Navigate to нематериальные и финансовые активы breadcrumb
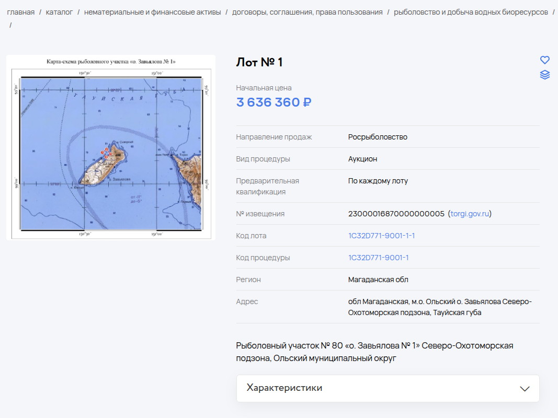The image size is (558, 418). [x=152, y=12]
